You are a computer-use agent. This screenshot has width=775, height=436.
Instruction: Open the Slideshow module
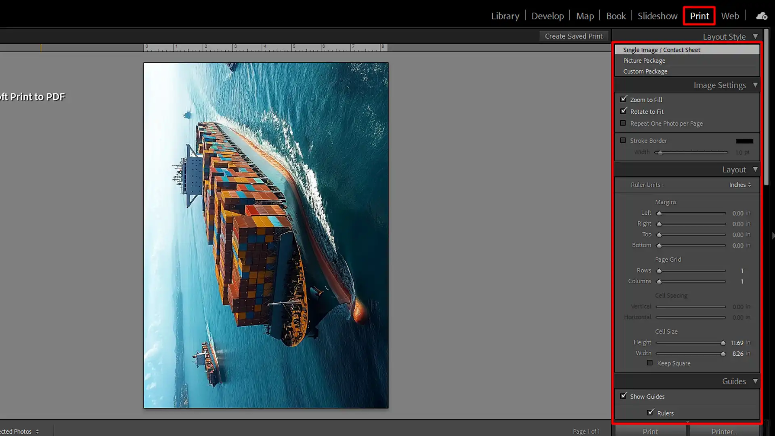[658, 16]
